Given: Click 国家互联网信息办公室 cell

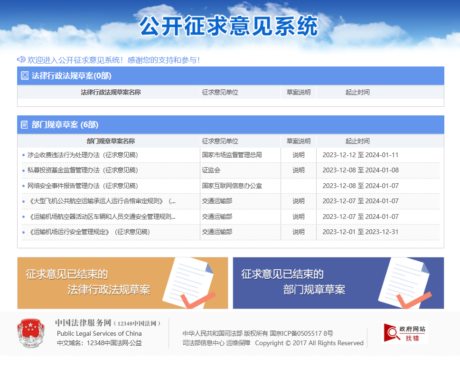Looking at the screenshot, I should 232,186.
